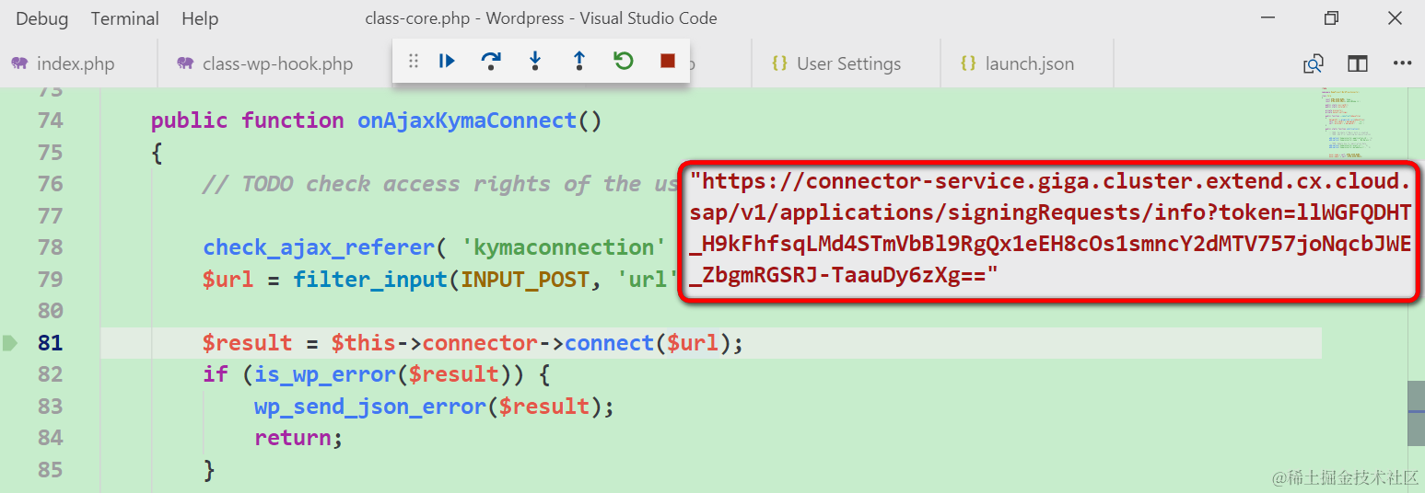Click wp_send_json_error call
The image size is (1425, 493).
click(370, 407)
